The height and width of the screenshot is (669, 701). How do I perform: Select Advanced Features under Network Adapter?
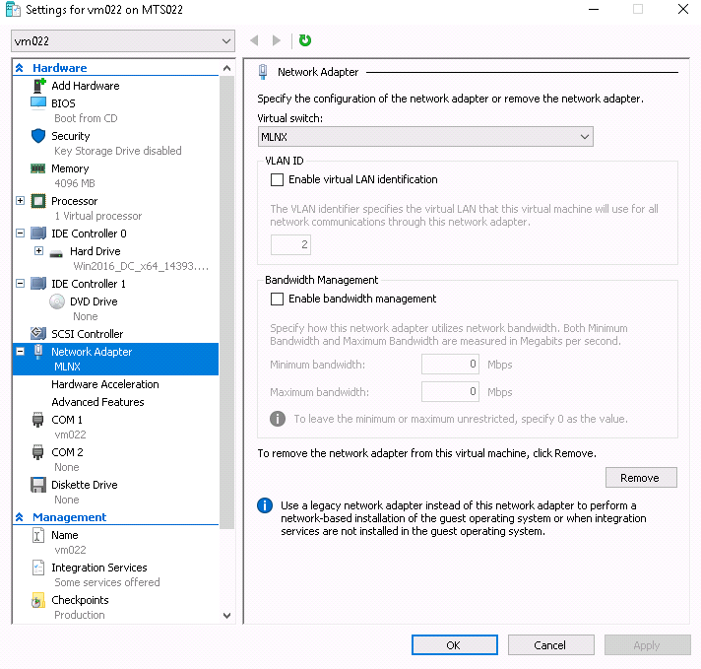point(97,402)
